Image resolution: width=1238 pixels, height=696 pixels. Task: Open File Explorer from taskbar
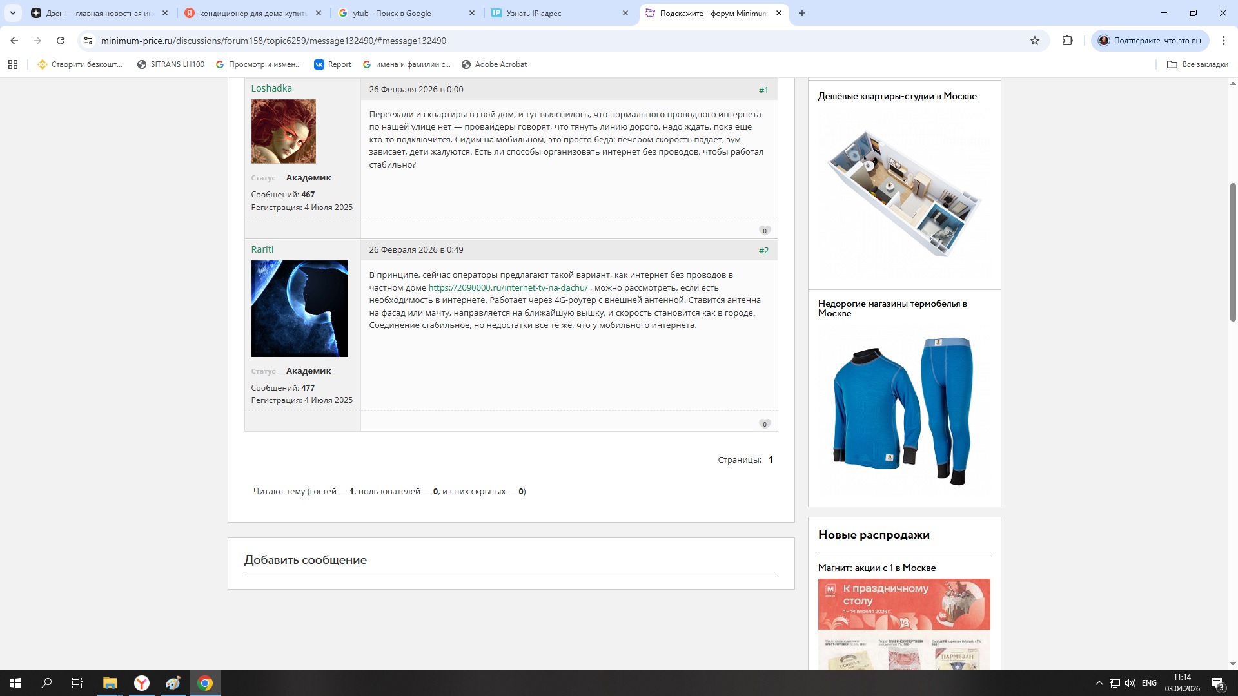[x=110, y=683]
